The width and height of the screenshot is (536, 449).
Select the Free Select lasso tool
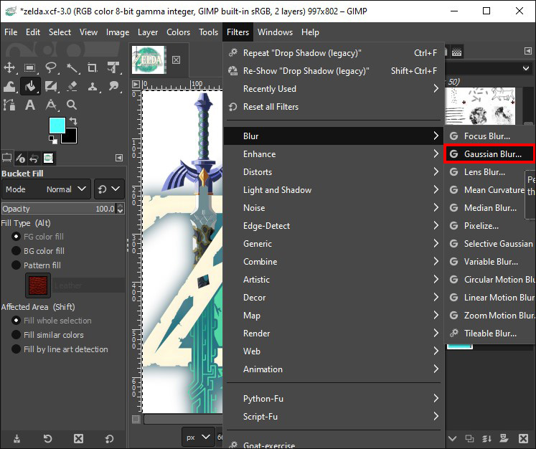(x=51, y=68)
